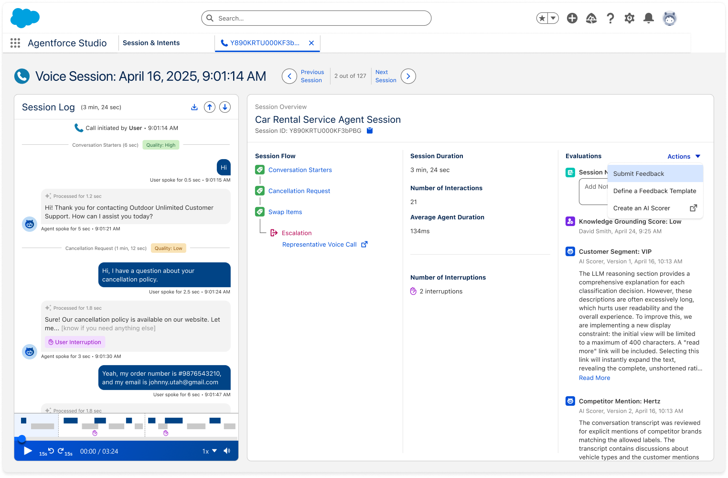Click the Swap Items green tag icon
This screenshot has height=478, width=728.
pos(260,212)
